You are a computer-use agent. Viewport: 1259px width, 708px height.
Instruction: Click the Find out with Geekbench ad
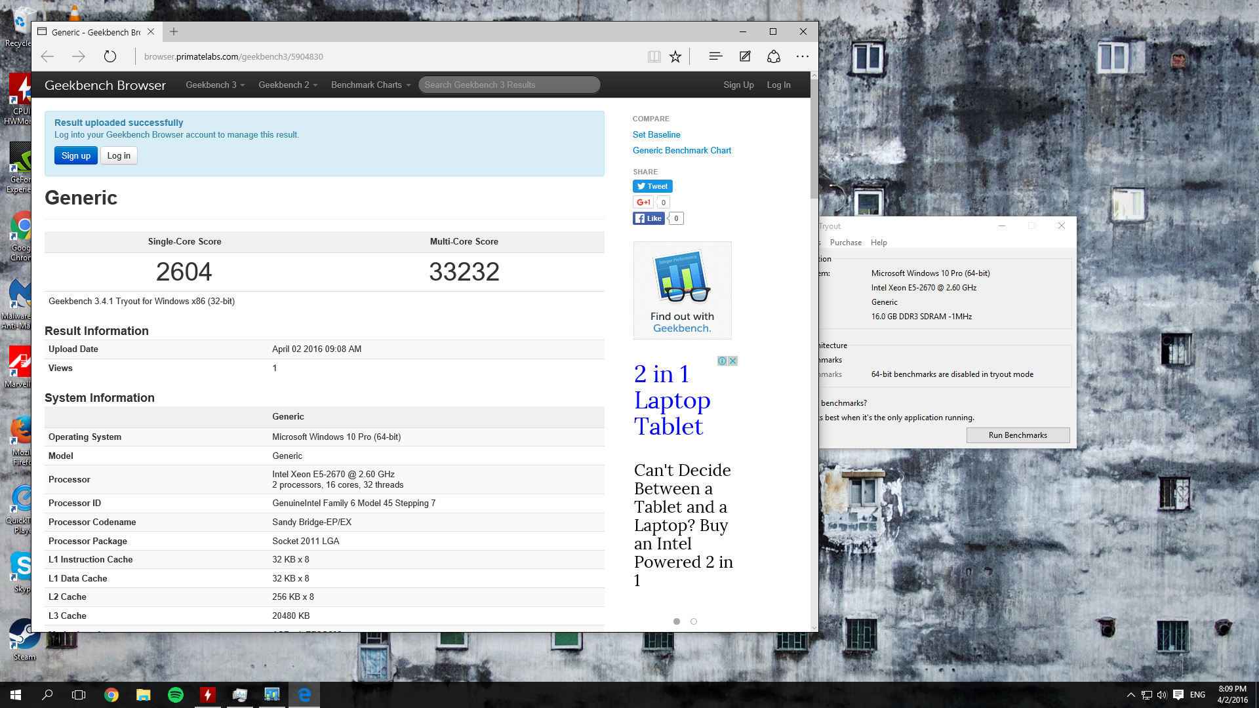682,290
